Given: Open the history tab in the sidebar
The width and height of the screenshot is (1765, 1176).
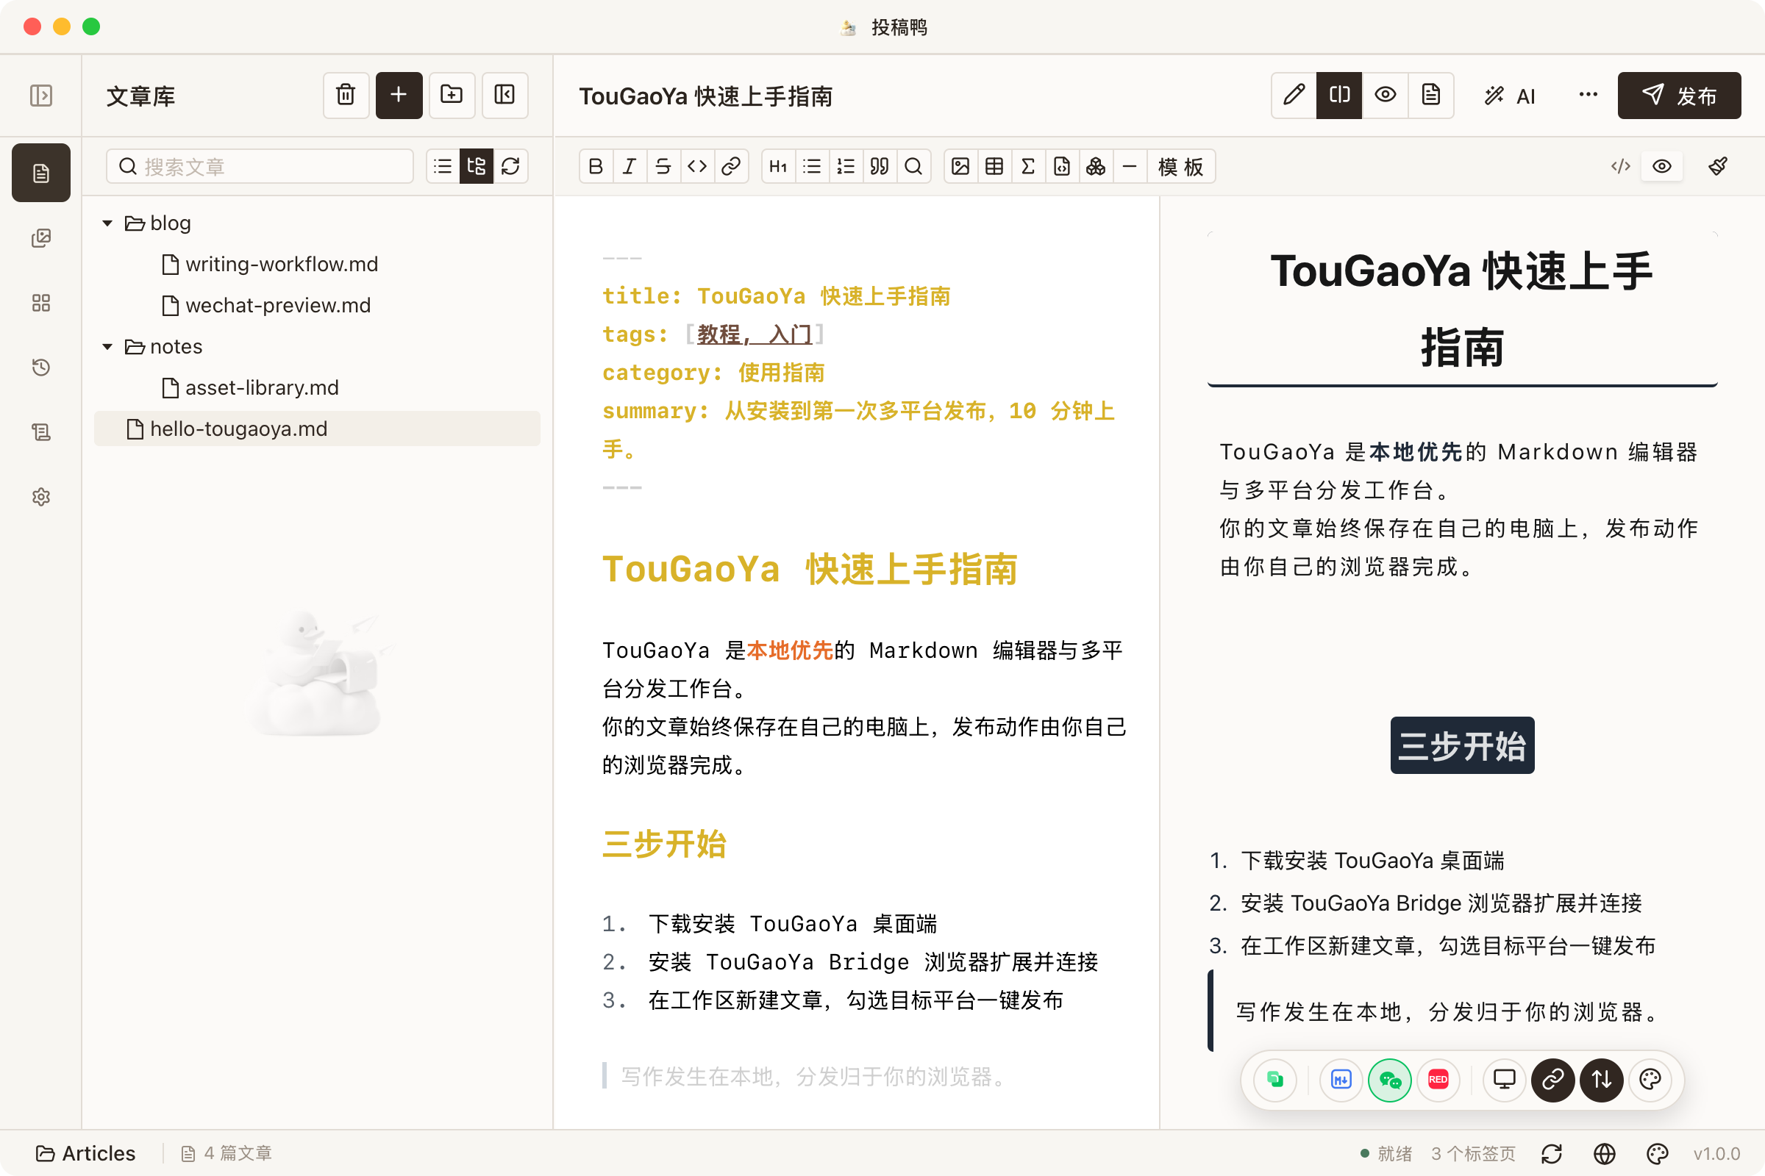Looking at the screenshot, I should [41, 367].
